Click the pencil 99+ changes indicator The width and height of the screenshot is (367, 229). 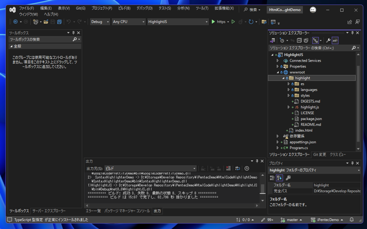[x=267, y=220]
